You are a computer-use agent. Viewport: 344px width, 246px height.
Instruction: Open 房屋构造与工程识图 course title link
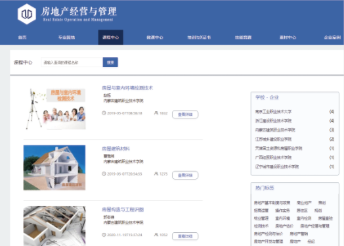[x=123, y=210]
